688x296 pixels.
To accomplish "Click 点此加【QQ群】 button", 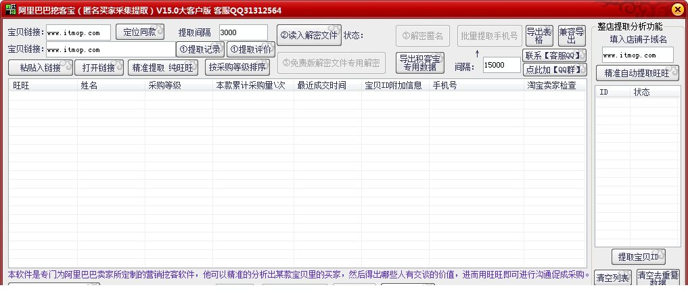I will [555, 70].
